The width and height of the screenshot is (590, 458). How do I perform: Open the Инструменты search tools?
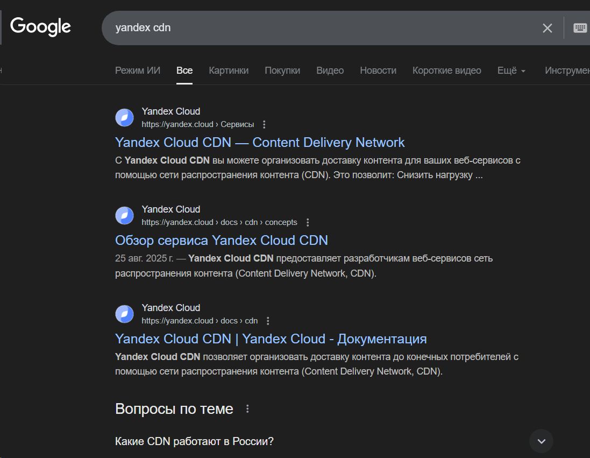[x=567, y=71]
